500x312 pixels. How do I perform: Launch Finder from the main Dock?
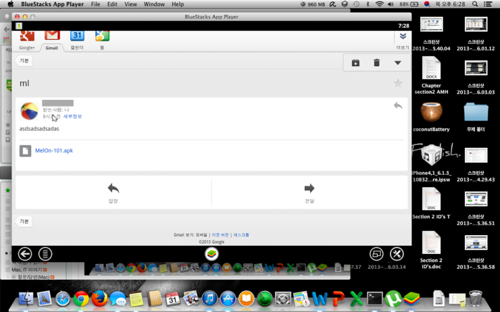(x=26, y=299)
